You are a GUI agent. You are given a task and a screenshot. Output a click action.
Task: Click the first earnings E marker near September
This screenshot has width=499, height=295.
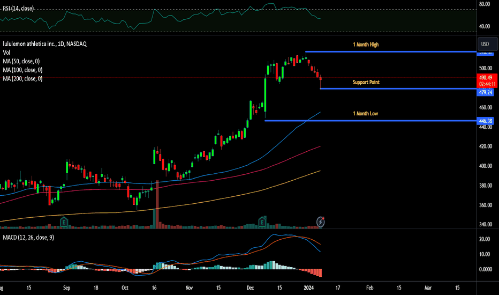[x=64, y=222]
